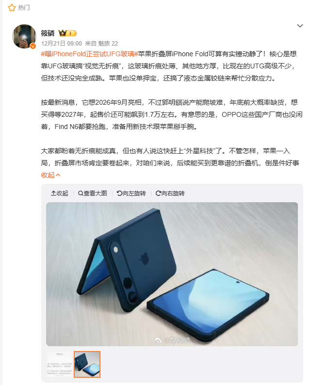311x385 pixels.
Task: Click the orange verified badge on avatar
Action: coord(33,46)
